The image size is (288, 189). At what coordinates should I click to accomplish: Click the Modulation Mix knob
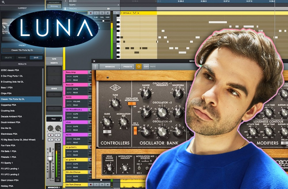click(124, 122)
